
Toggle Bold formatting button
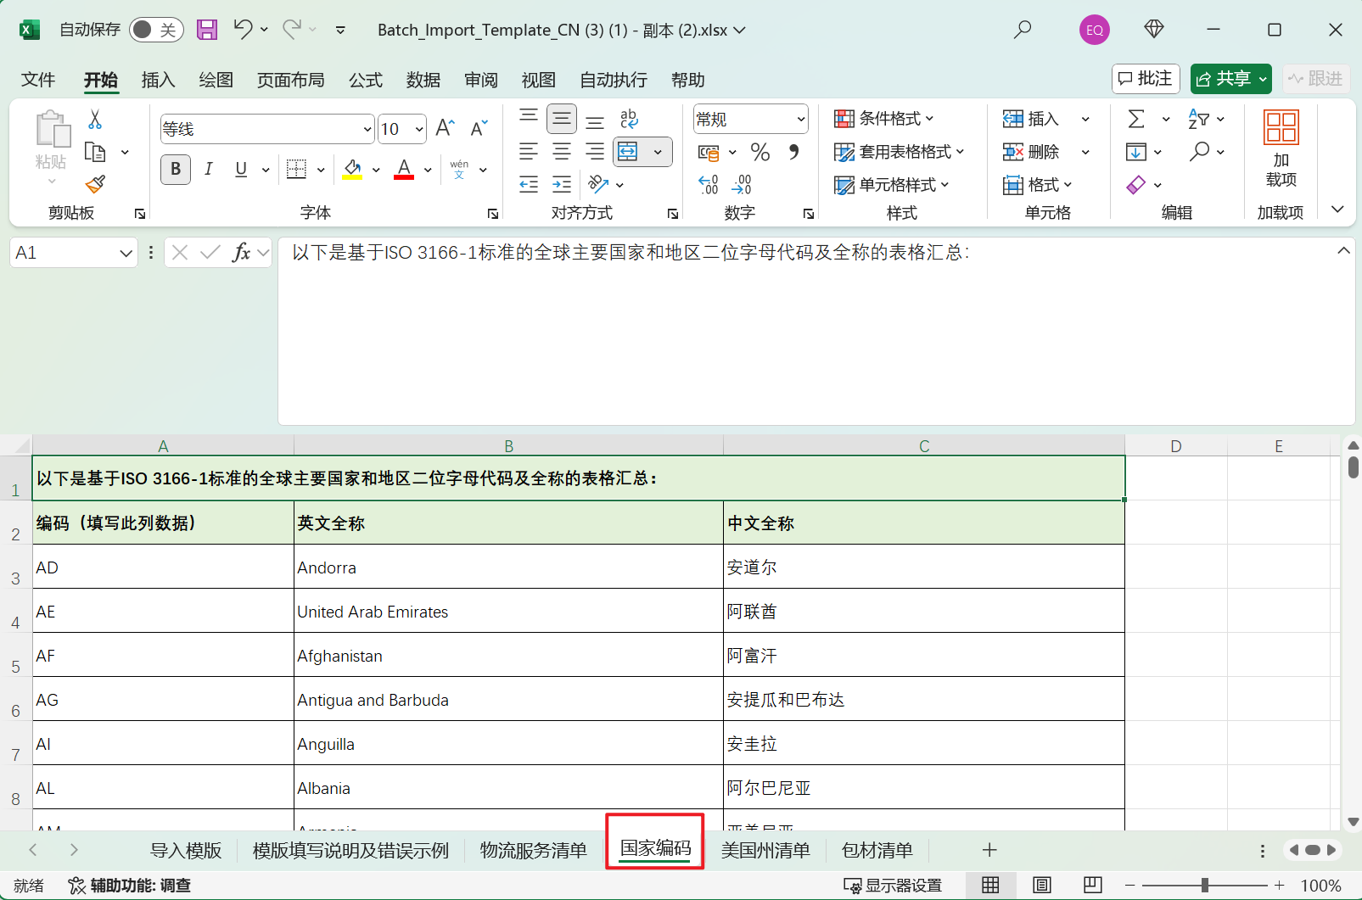coord(176,169)
